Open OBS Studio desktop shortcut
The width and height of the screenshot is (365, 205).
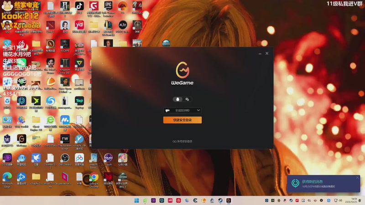[x=65, y=159]
